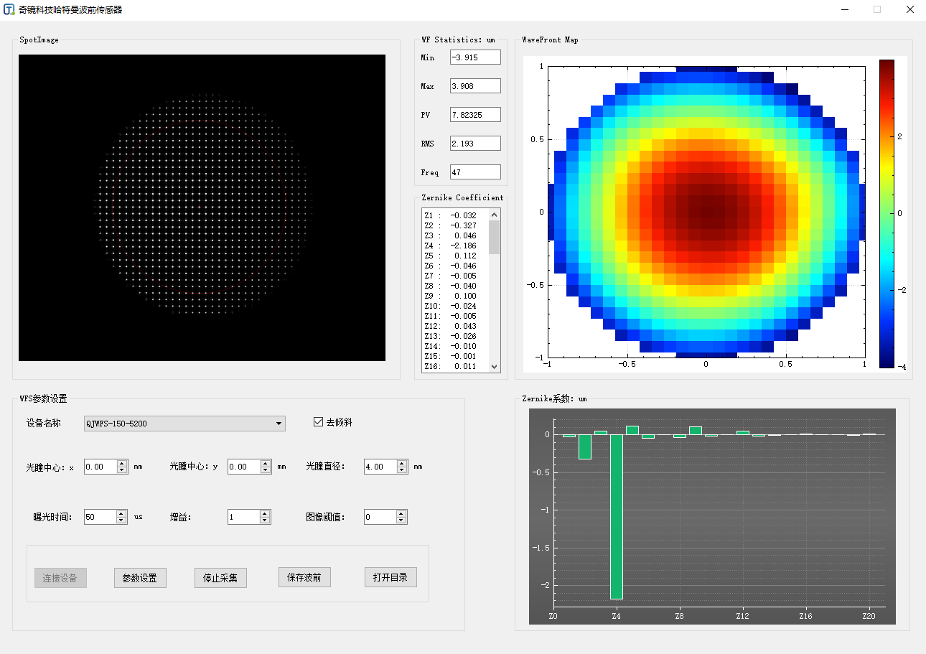The height and width of the screenshot is (654, 926).
Task: Select the Z2 row in coefficient list
Action: click(455, 225)
